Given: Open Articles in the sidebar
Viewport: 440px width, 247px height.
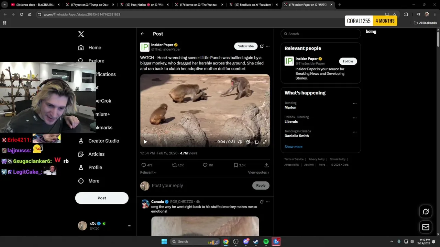Looking at the screenshot, I should coord(91,154).
